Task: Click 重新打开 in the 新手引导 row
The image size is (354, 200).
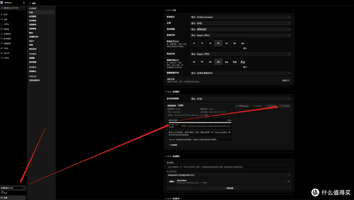Action: coord(286,81)
